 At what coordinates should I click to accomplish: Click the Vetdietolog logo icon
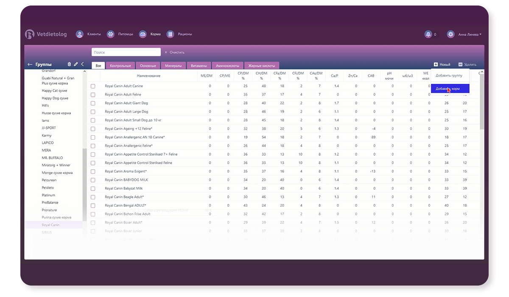[x=29, y=34]
